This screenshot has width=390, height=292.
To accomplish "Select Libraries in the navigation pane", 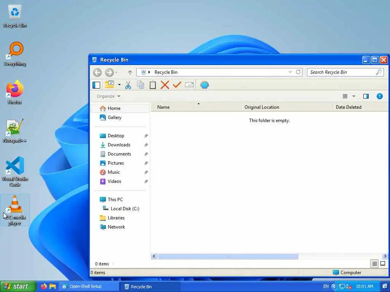I will tap(120, 218).
